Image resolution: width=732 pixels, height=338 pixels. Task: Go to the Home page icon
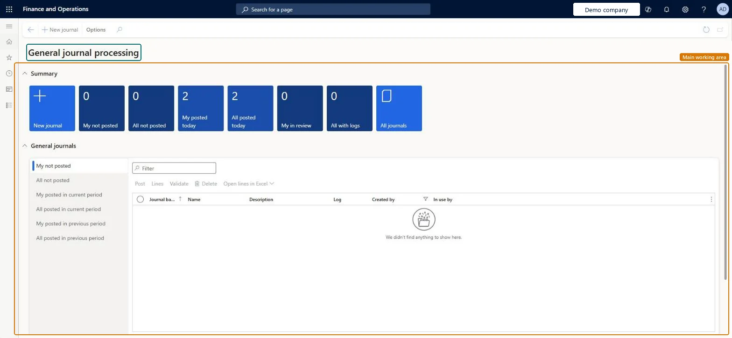point(9,42)
